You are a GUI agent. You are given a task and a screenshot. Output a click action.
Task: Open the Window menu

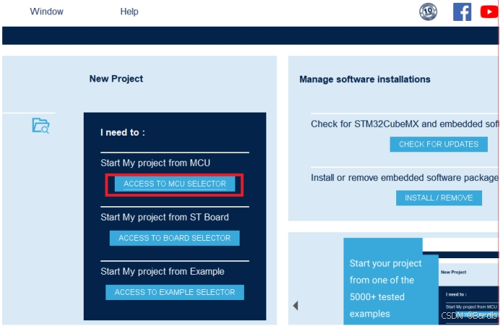click(46, 12)
